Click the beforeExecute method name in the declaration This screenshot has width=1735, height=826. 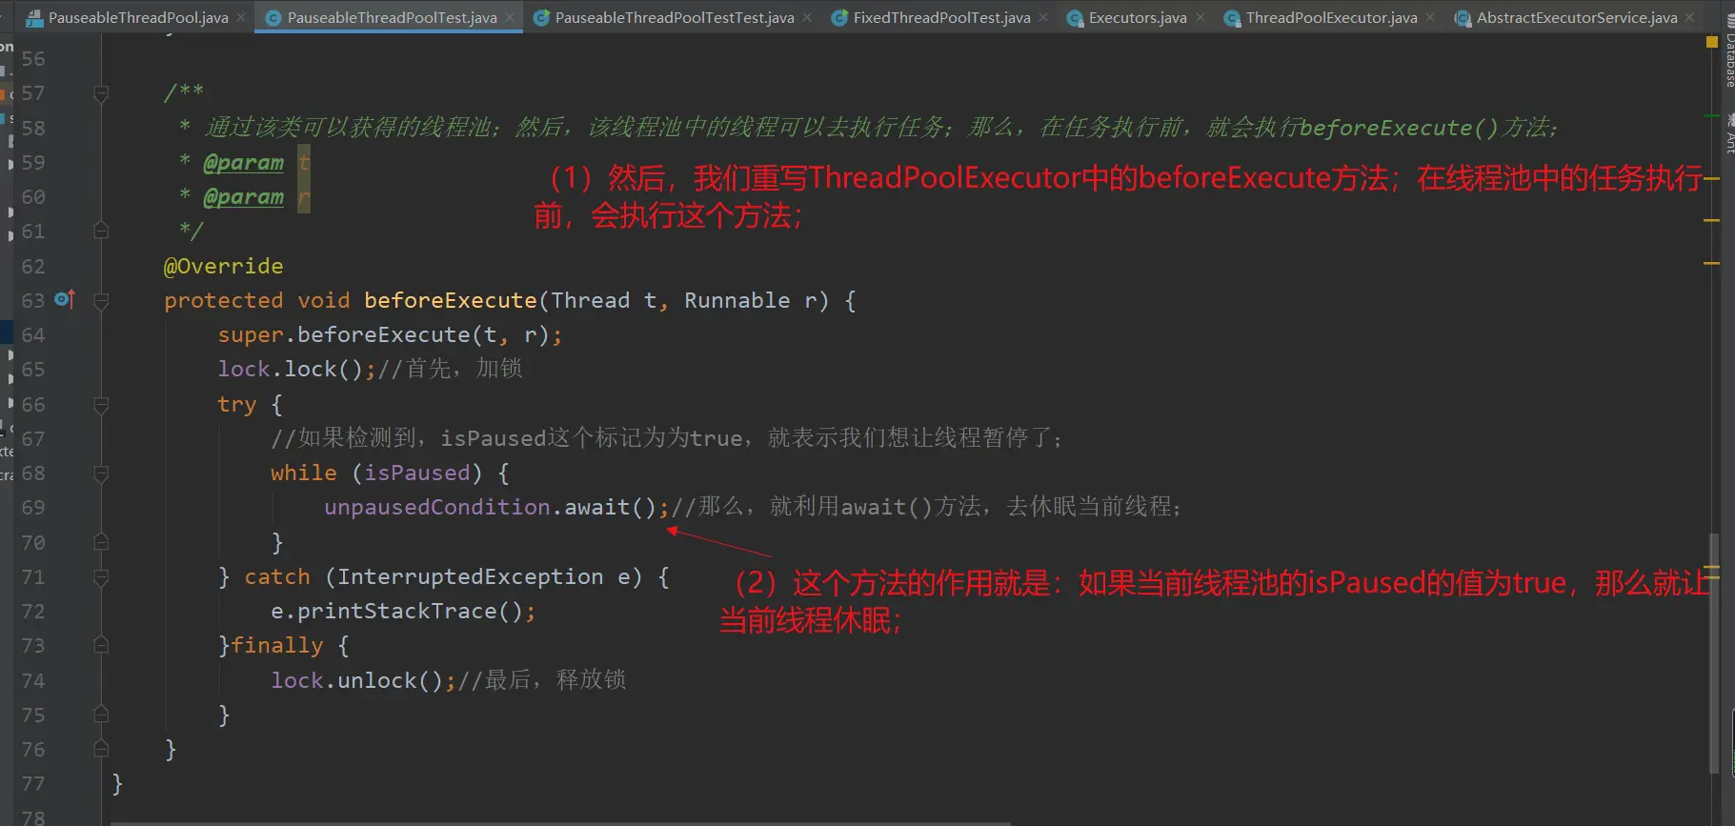click(451, 300)
